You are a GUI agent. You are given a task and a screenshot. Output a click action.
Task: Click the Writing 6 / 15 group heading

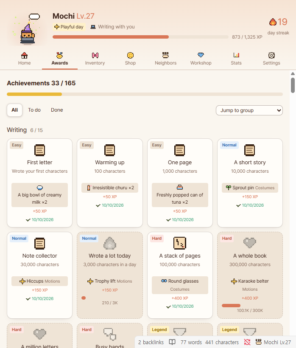coord(25,130)
